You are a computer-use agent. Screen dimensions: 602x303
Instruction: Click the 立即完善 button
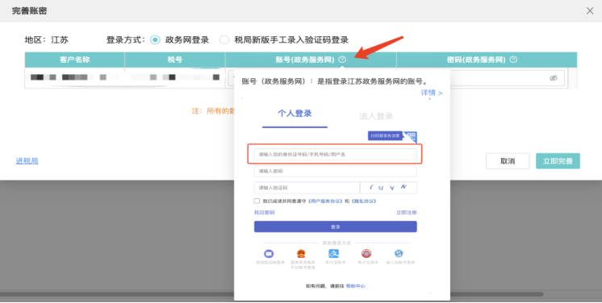coord(558,161)
